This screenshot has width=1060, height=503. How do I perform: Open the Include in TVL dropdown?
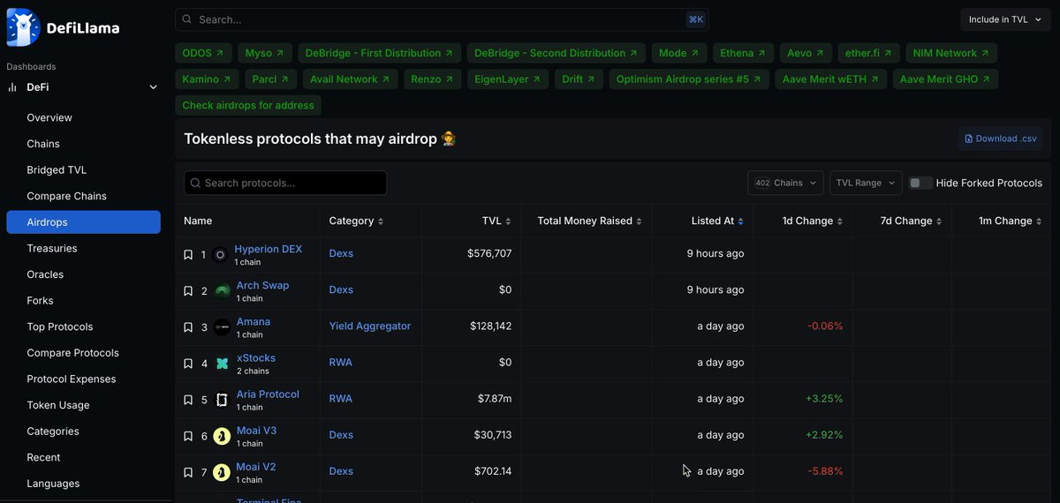(x=1006, y=19)
